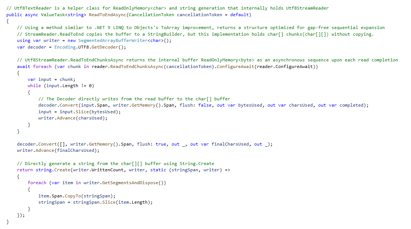Viewport: 411px width, 229px height.
Task: Click the 'return' keyword
Action: click(25, 170)
